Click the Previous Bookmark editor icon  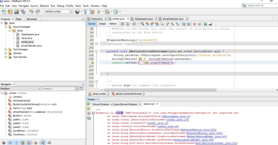tap(167, 24)
